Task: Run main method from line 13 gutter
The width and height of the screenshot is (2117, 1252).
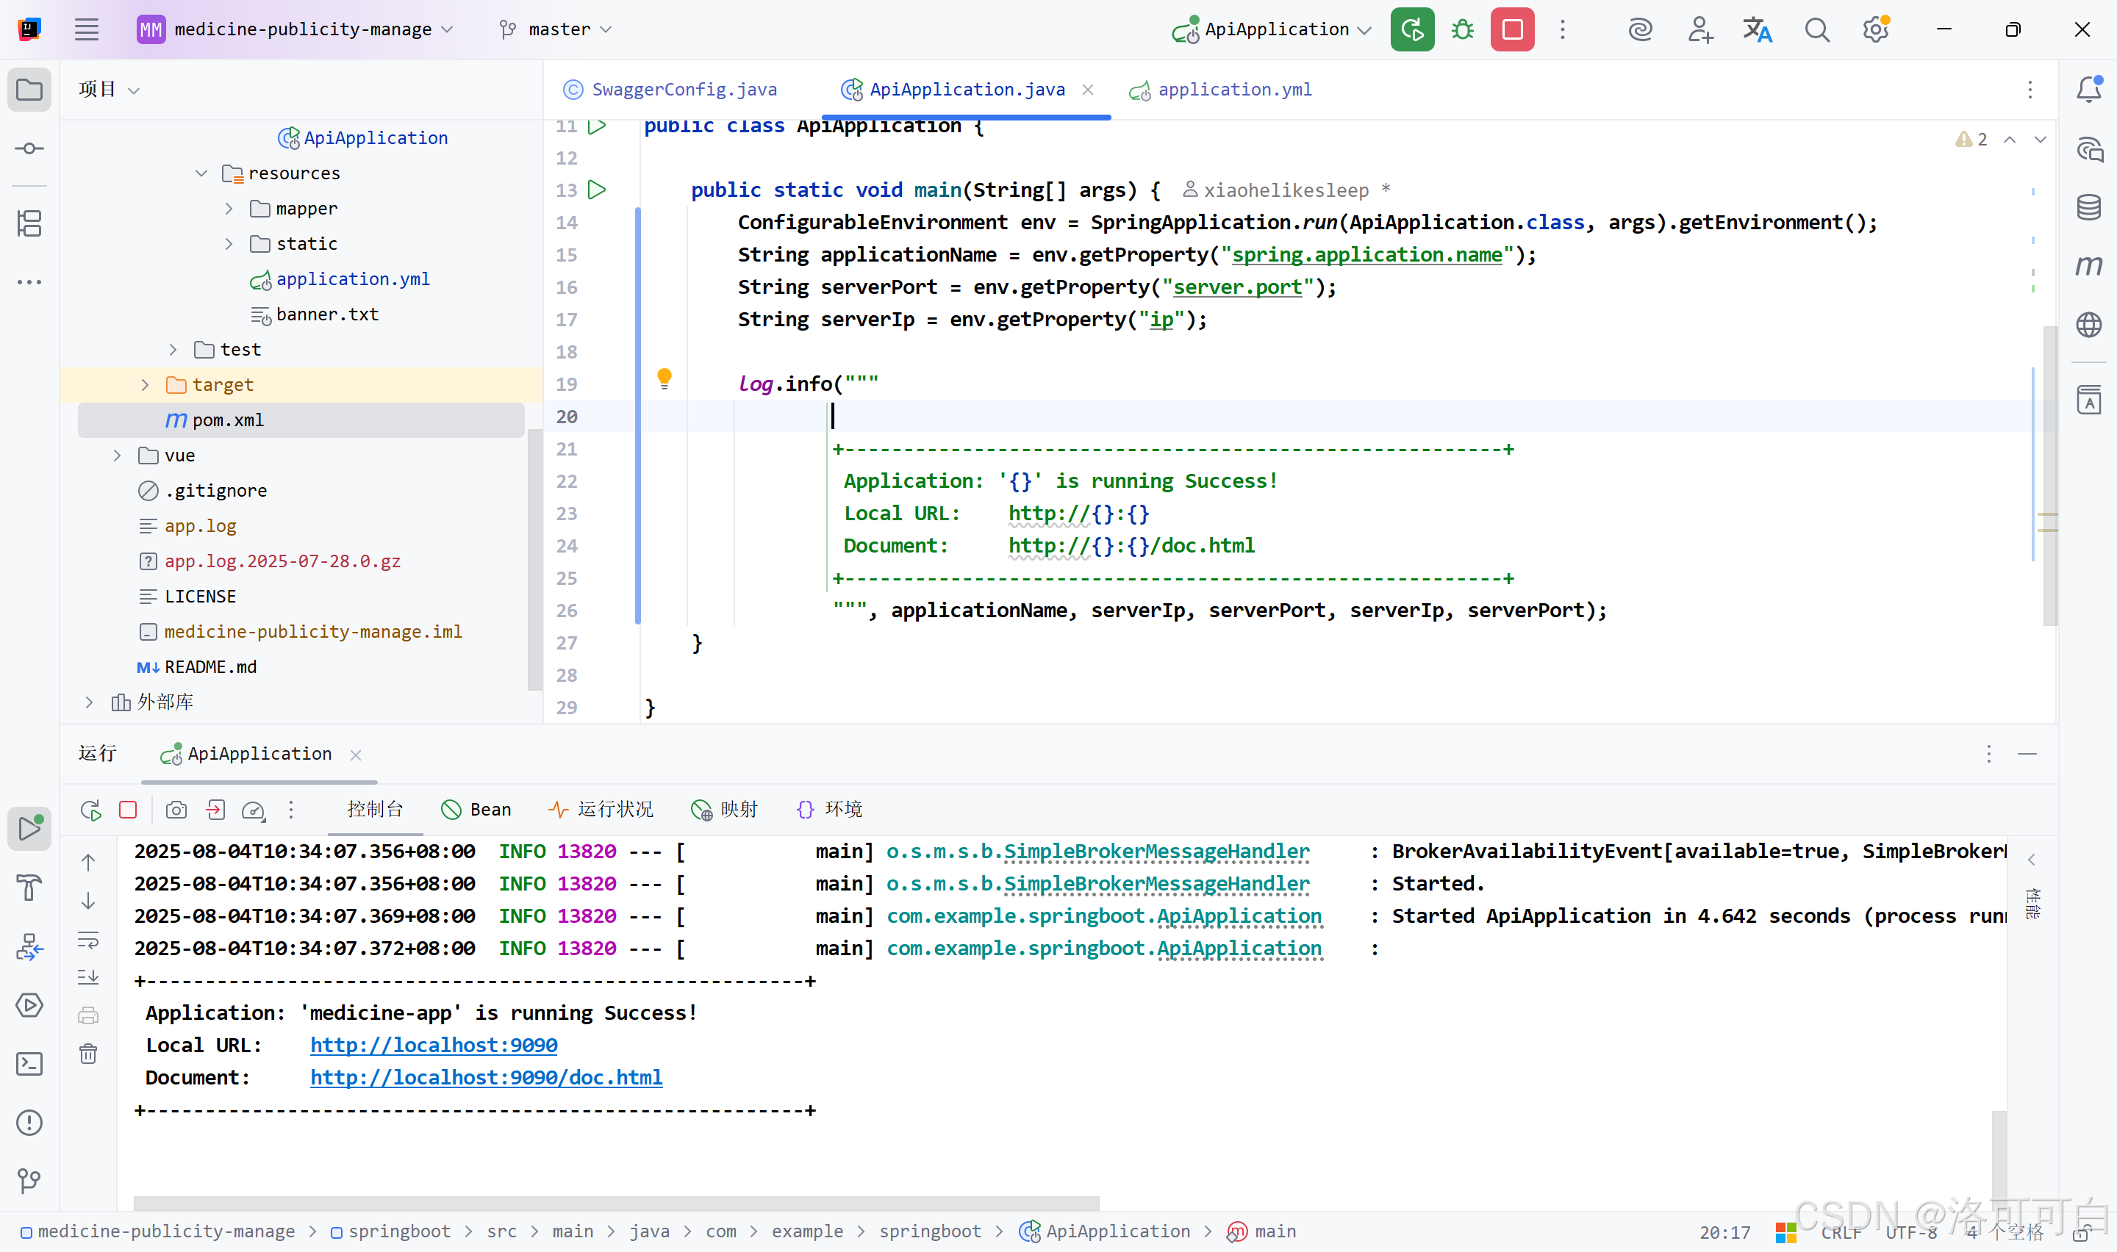Action: click(598, 190)
